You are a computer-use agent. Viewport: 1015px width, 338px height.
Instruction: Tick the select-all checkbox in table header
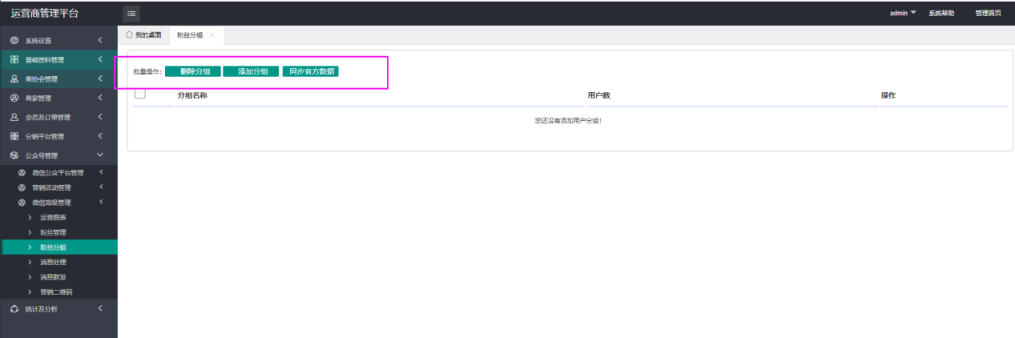140,94
